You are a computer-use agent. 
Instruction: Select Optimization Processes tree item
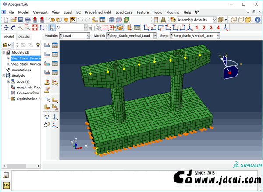(28, 99)
